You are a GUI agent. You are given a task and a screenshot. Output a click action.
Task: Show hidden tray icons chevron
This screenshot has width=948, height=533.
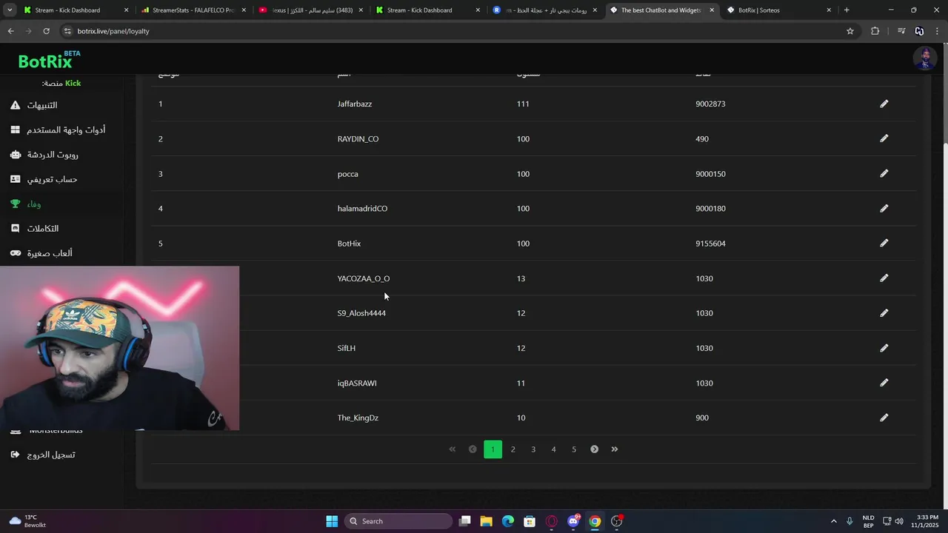click(x=833, y=521)
